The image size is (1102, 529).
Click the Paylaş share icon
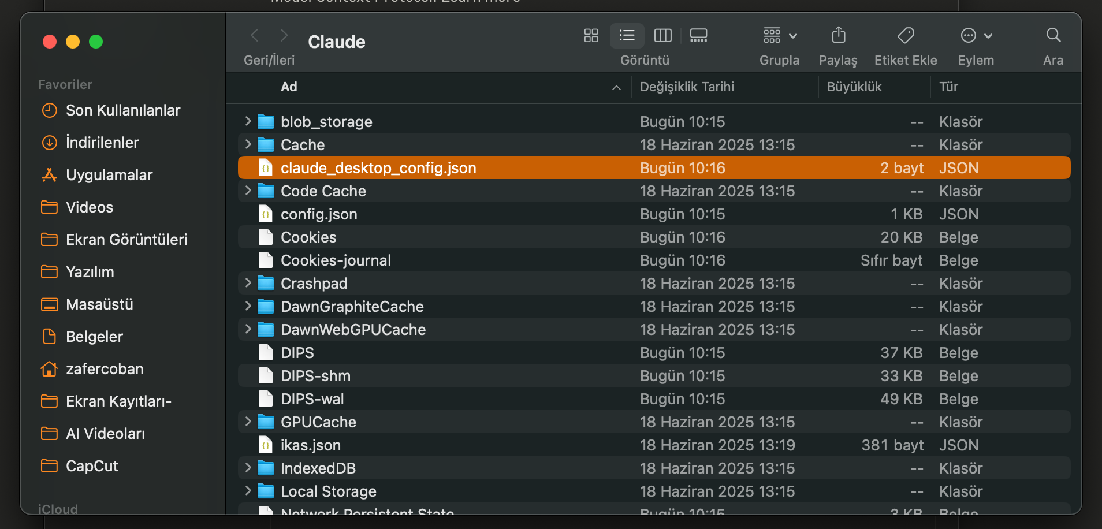click(x=839, y=35)
